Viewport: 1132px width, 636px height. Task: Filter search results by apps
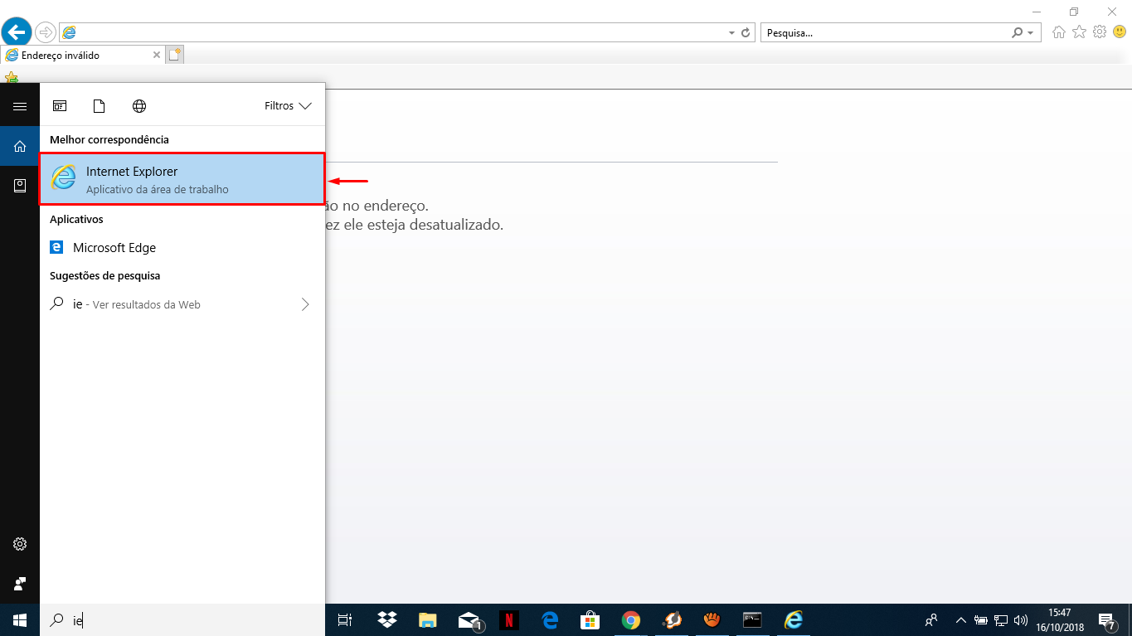tap(60, 106)
